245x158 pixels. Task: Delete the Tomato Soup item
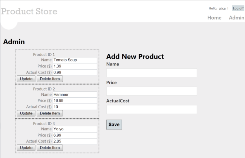tap(50, 79)
